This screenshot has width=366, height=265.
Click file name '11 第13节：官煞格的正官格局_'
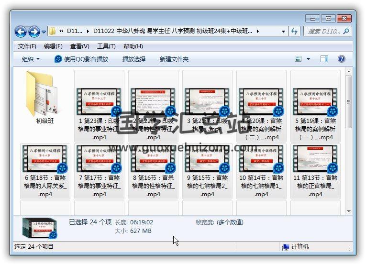point(315,186)
